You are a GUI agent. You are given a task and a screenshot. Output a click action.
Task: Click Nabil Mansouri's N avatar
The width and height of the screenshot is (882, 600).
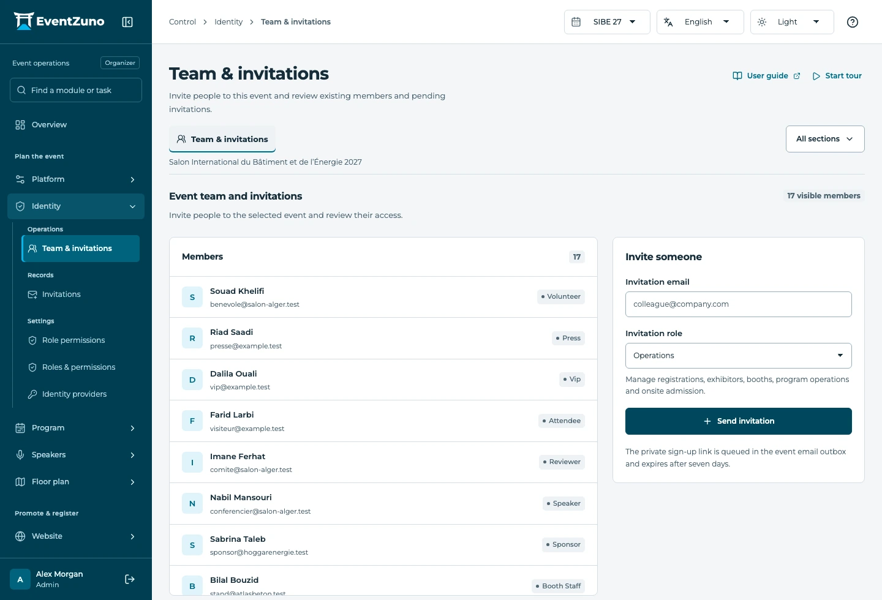tap(192, 504)
